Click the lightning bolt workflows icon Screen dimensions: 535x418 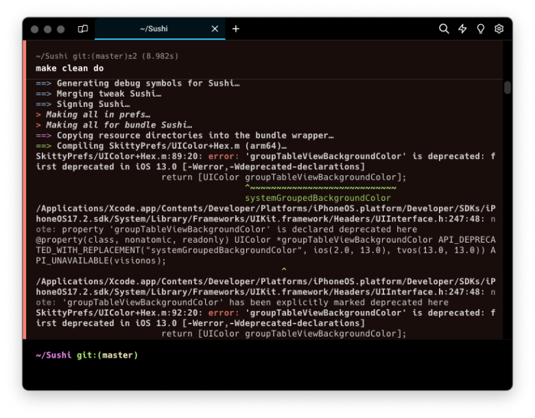[x=462, y=29]
